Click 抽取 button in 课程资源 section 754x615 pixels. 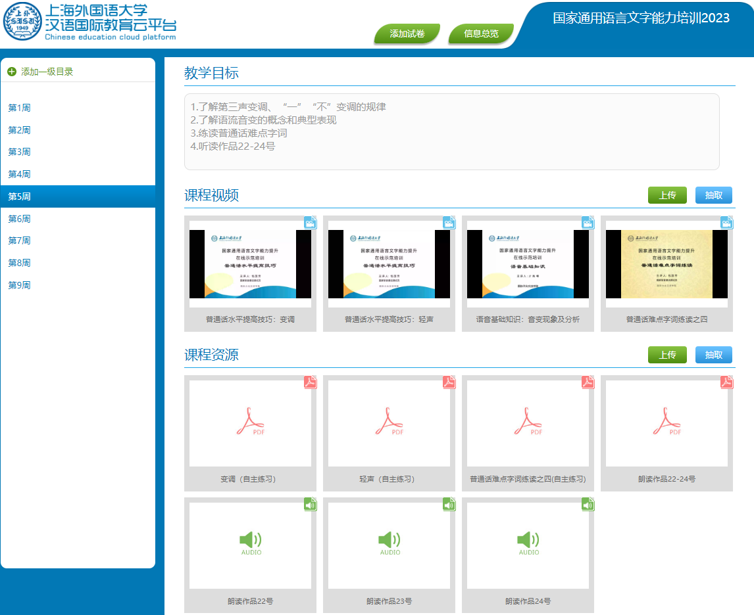[713, 355]
